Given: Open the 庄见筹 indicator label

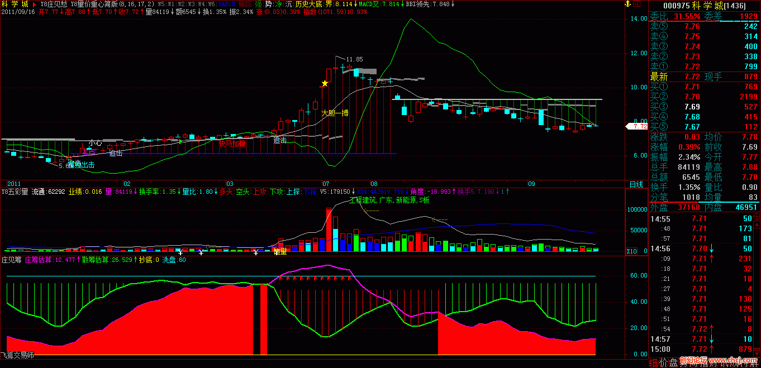Looking at the screenshot, I should click(x=11, y=260).
